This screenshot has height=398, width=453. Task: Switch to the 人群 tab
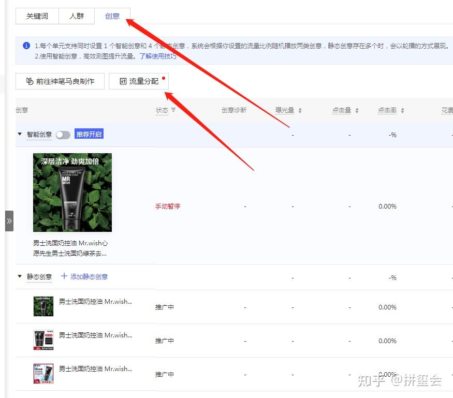coord(76,16)
